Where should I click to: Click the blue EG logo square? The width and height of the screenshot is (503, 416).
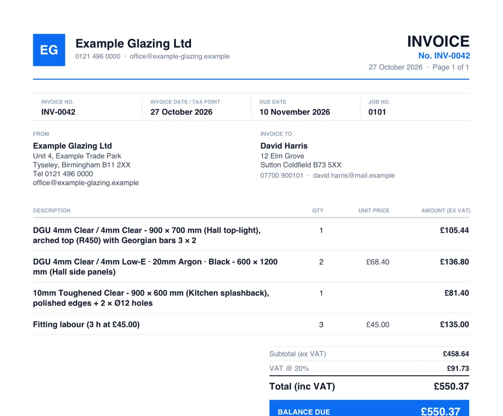[49, 50]
